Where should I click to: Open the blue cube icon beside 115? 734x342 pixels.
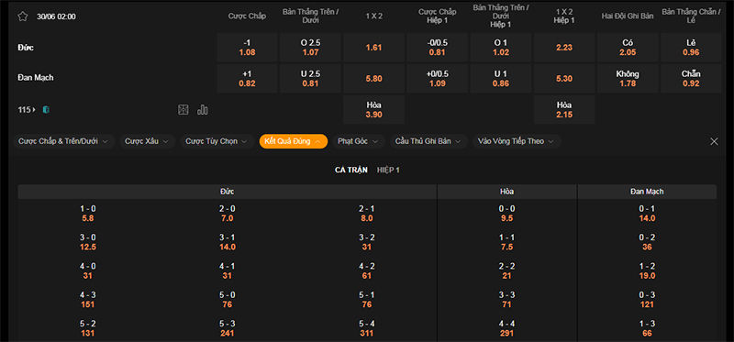[x=46, y=109]
